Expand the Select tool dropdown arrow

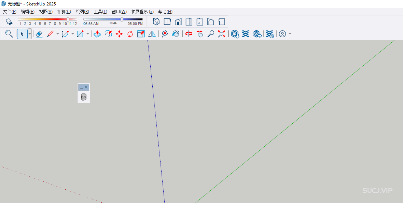tap(30, 34)
